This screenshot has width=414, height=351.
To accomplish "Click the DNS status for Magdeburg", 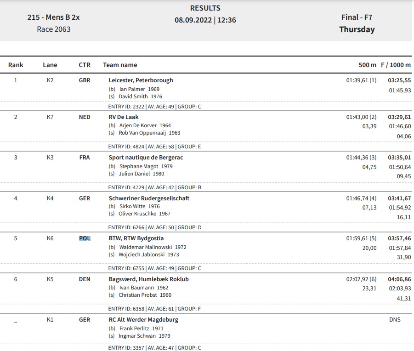I will (x=395, y=320).
